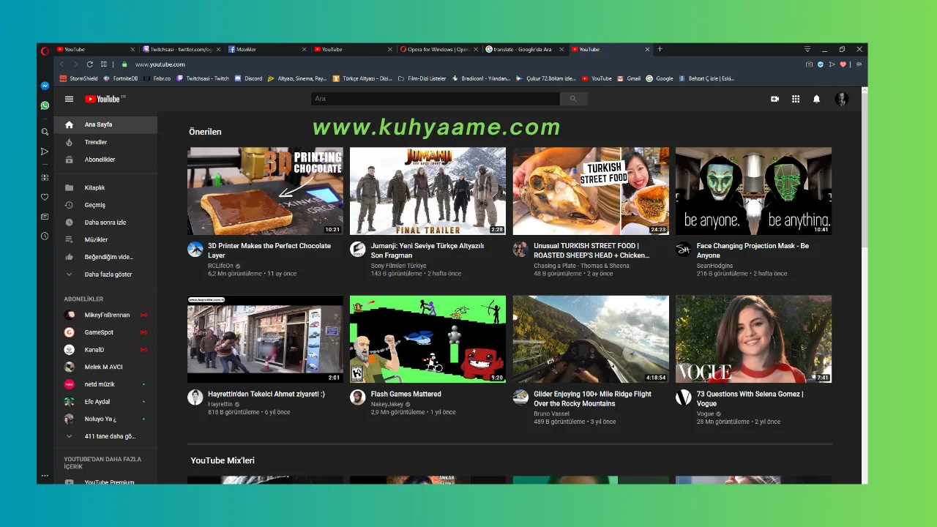Open YouTube notifications bell

816,99
